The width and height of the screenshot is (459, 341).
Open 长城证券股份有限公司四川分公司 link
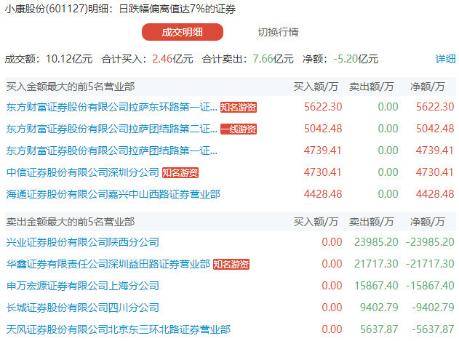(82, 308)
